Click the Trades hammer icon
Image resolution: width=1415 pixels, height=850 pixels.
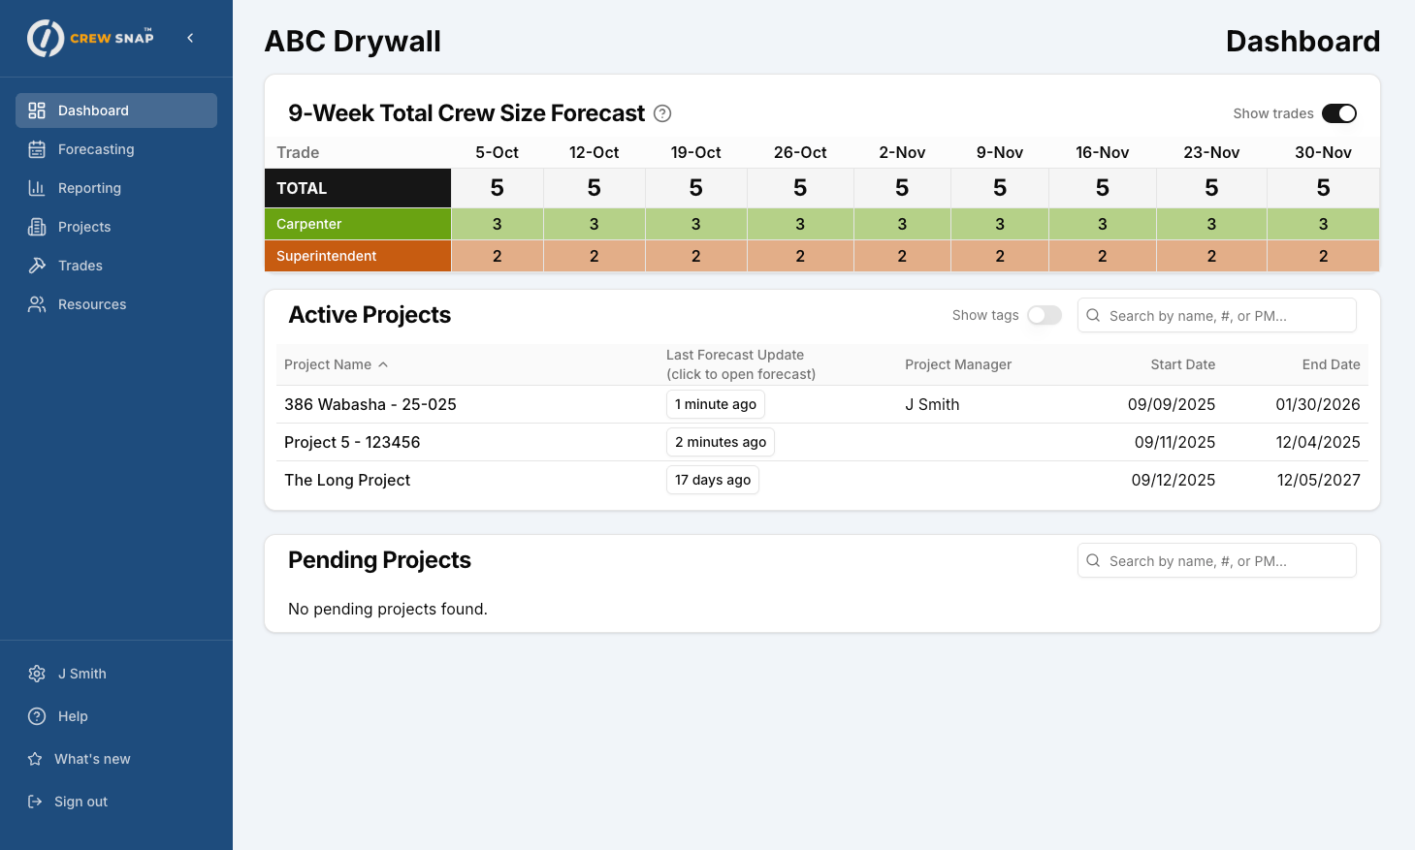[x=37, y=266]
